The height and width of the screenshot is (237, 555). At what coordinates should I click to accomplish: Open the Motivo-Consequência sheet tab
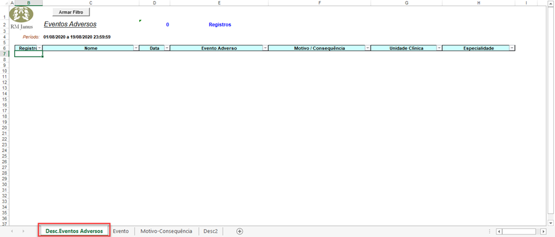[166, 231]
